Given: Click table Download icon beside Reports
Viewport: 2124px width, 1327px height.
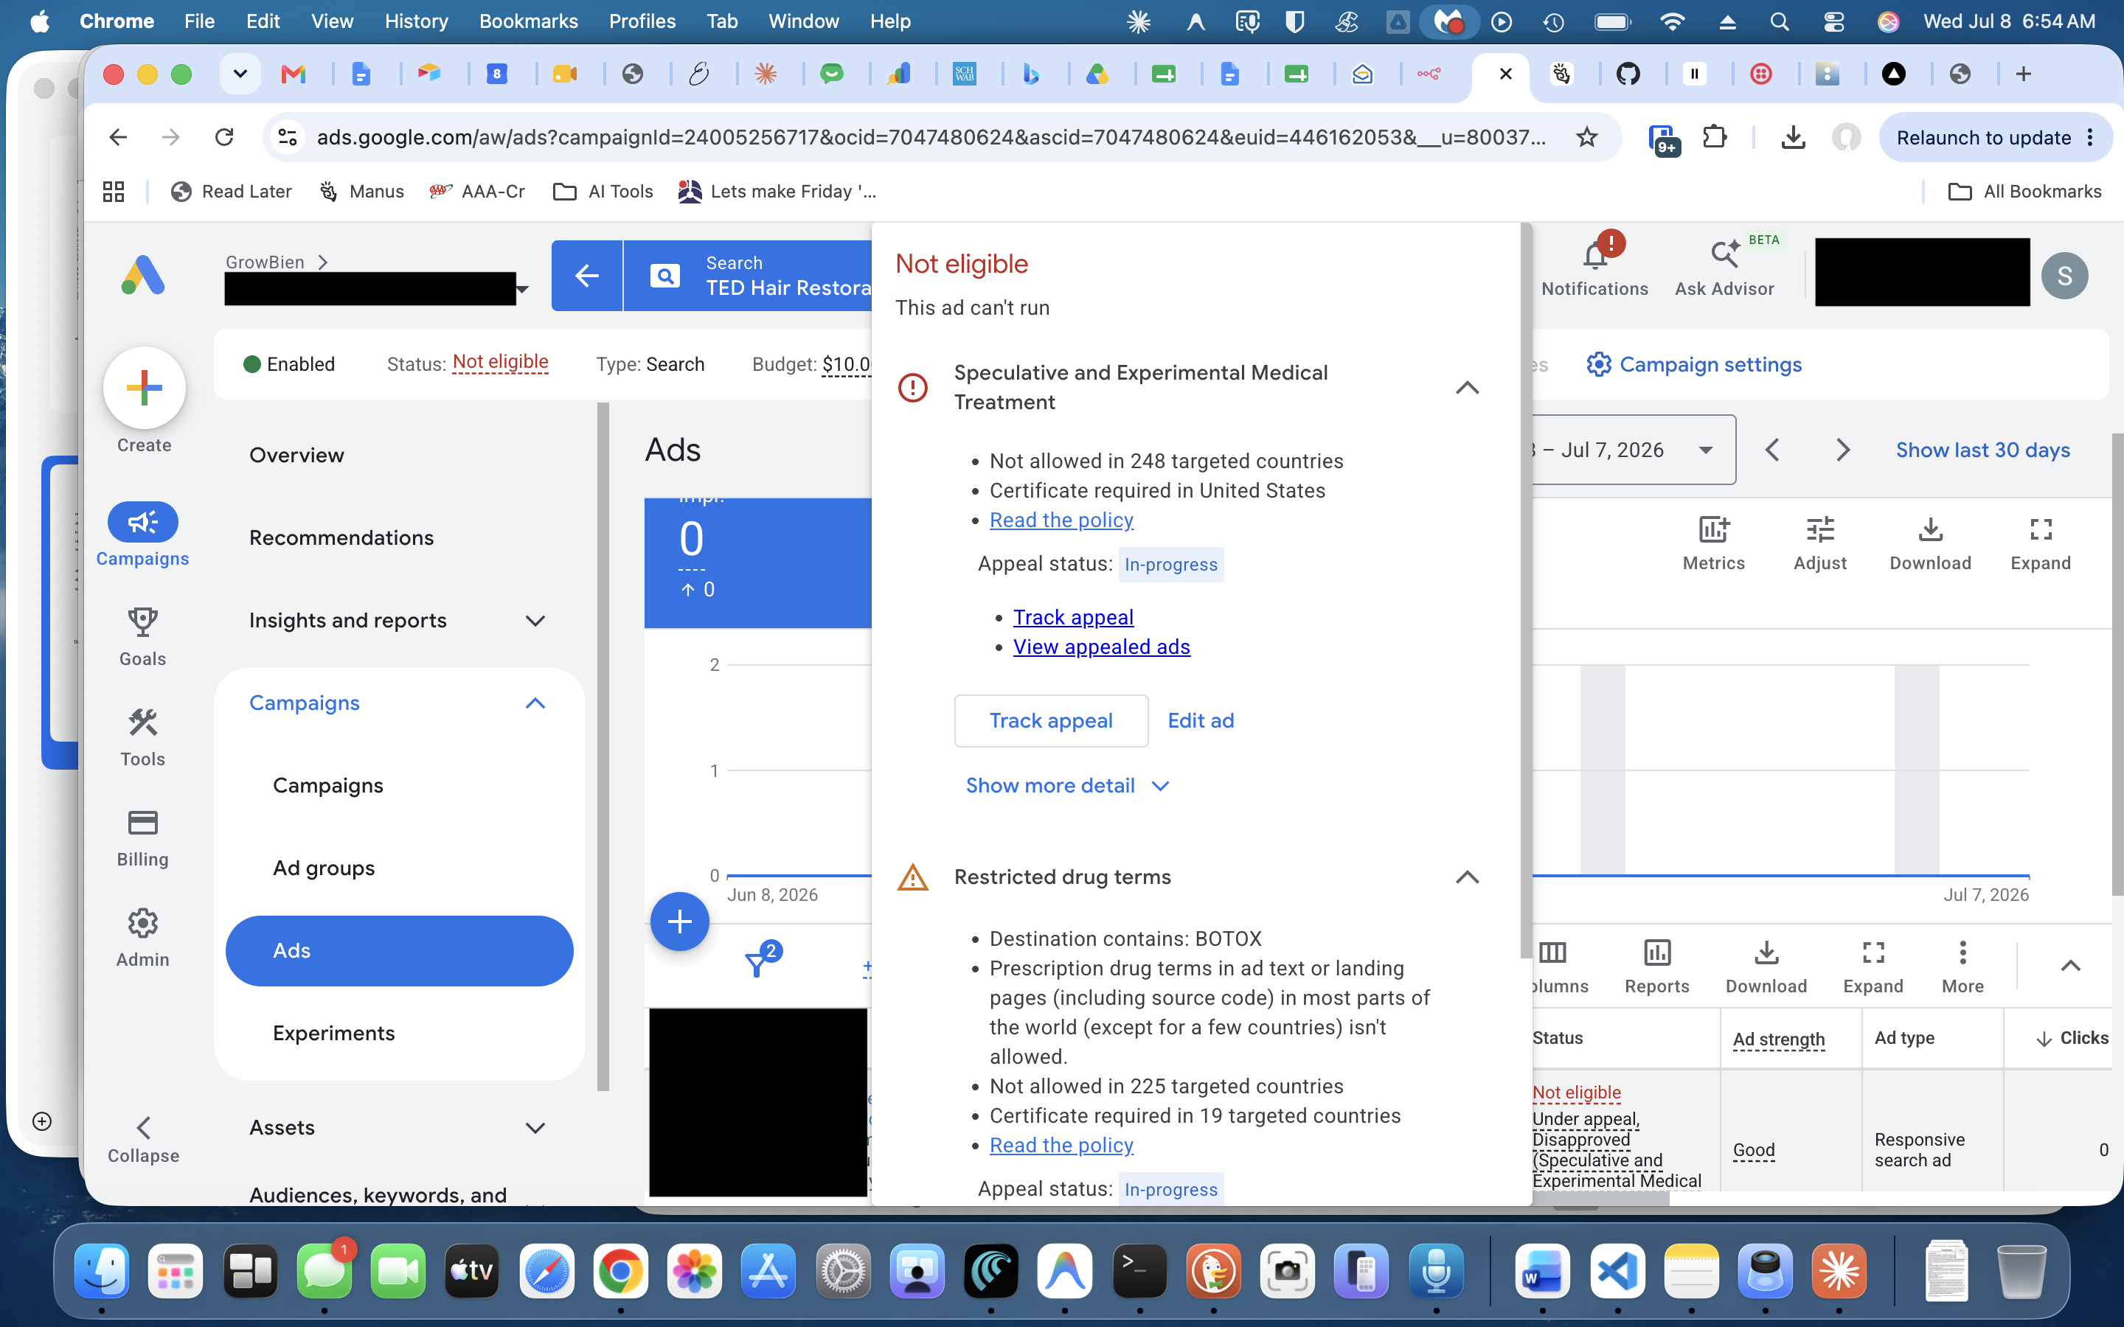Looking at the screenshot, I should pyautogui.click(x=1766, y=952).
